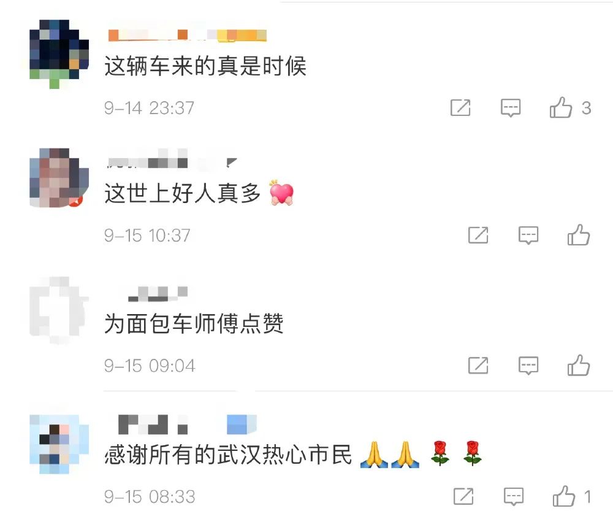613x522 pixels.
Task: Open the third commenter's white avatar
Action: [x=59, y=310]
